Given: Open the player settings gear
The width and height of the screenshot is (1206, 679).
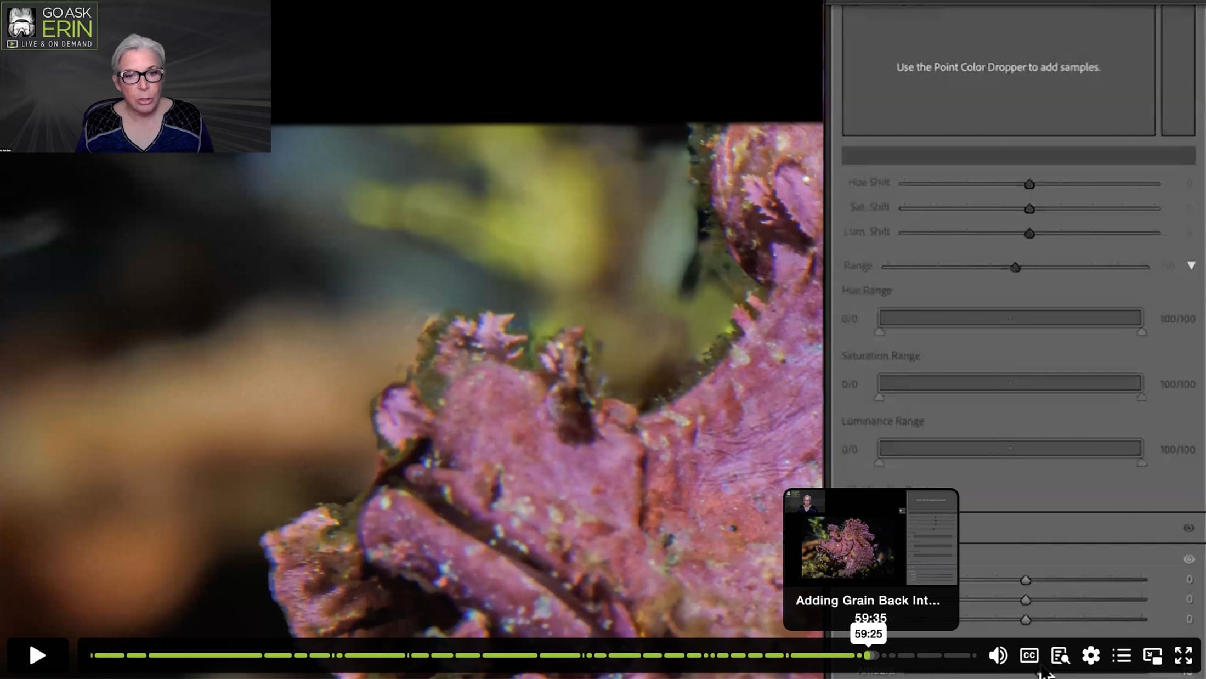Looking at the screenshot, I should click(1090, 655).
